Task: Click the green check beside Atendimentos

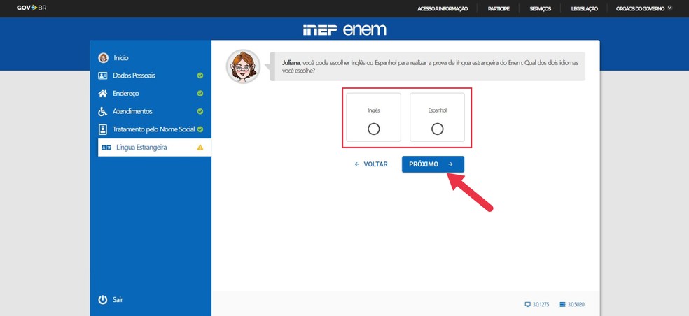Action: tap(200, 111)
